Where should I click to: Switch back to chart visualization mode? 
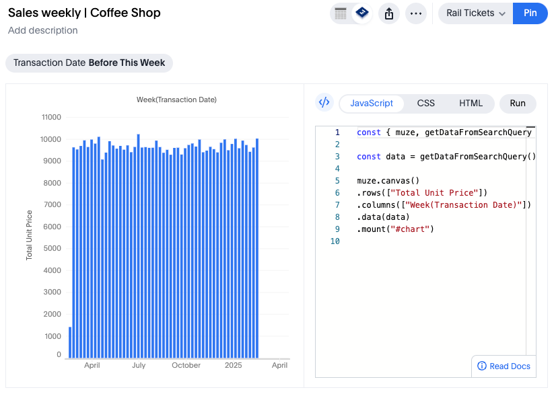361,13
